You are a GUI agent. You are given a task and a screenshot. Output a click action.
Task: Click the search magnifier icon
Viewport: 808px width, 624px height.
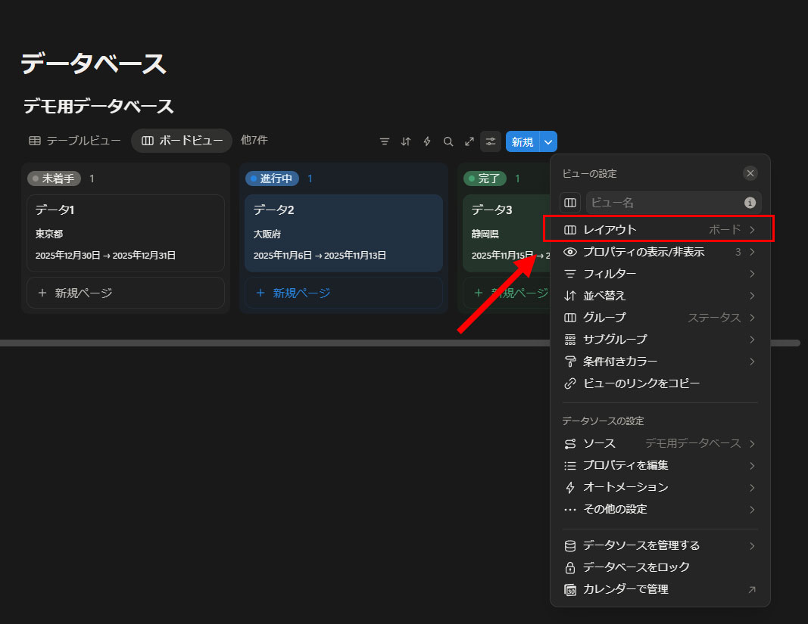click(x=448, y=141)
